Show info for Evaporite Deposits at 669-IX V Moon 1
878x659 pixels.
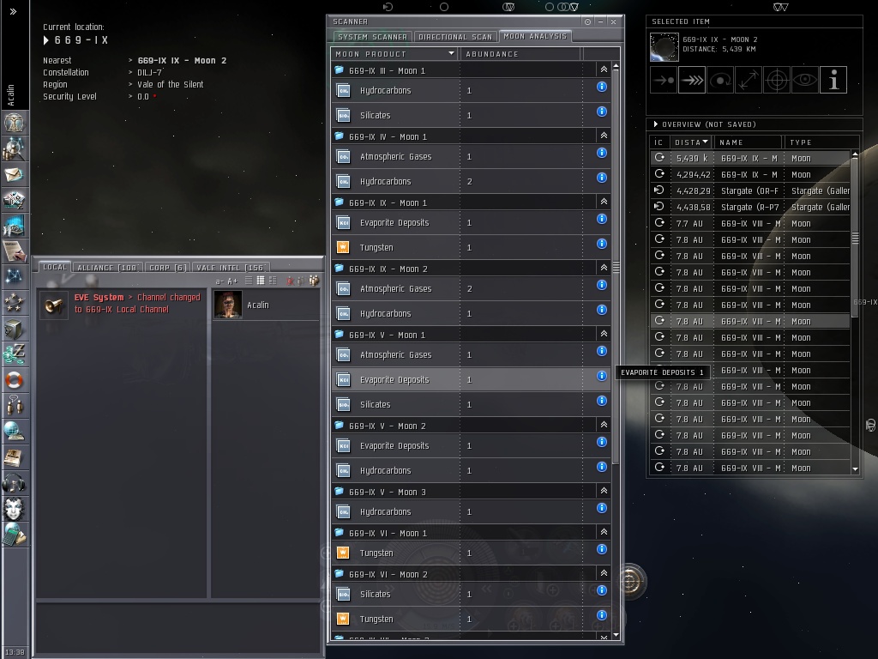[x=601, y=376]
